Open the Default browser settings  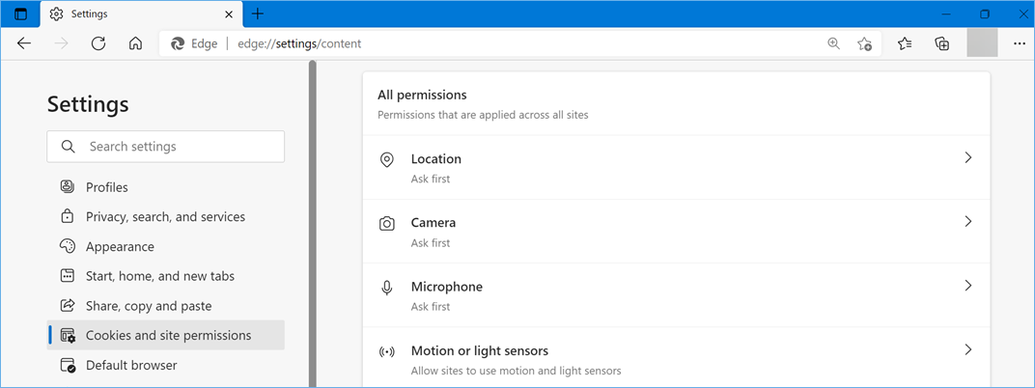click(x=131, y=366)
